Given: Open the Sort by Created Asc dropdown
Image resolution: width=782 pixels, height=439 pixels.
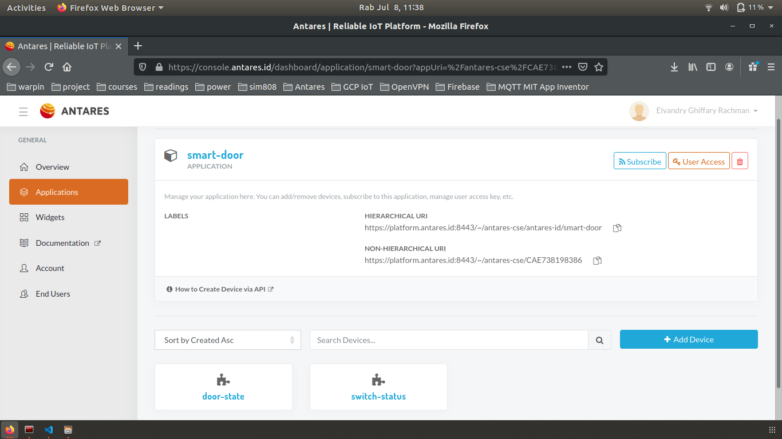Looking at the screenshot, I should (x=228, y=340).
